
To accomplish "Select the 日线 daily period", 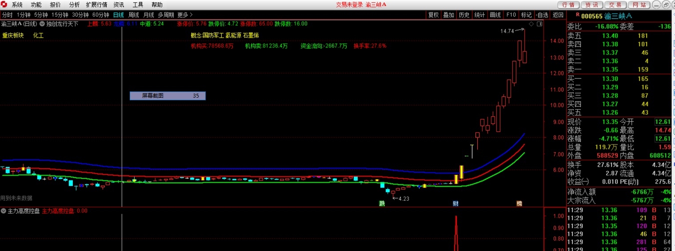I will [119, 15].
